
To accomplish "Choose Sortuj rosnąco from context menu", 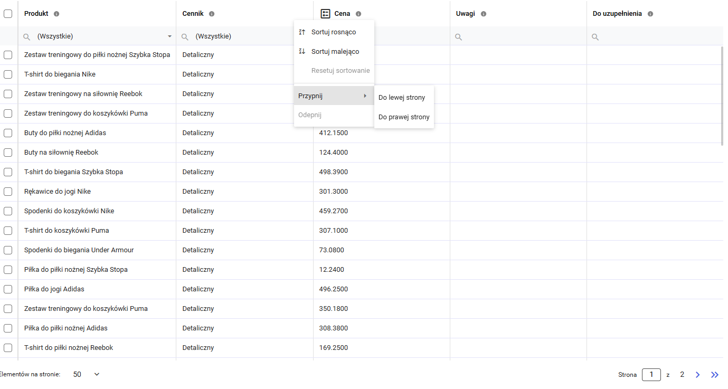I will pos(334,32).
